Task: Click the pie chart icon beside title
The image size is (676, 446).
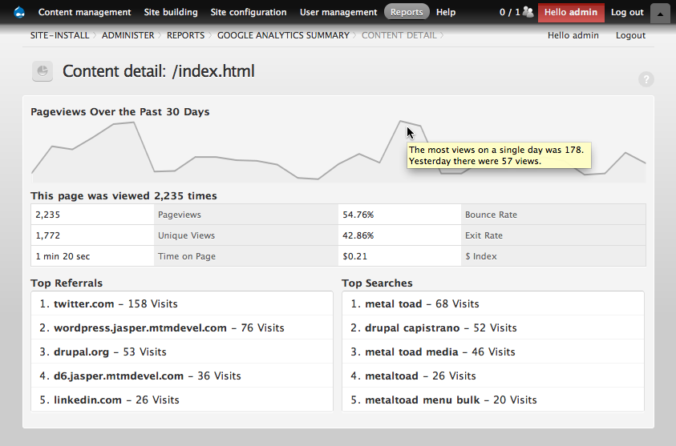Action: click(43, 71)
